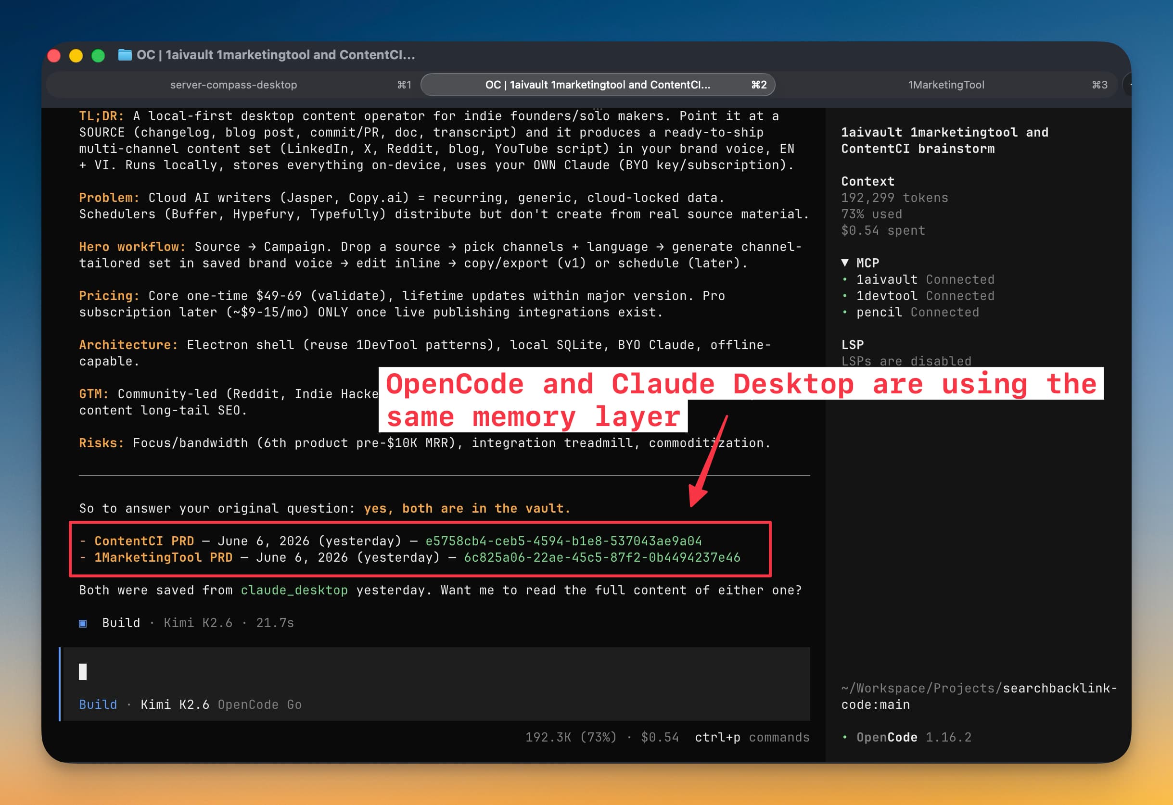Click the Pricing: label
Viewport: 1173px width, 805px height.
(109, 296)
